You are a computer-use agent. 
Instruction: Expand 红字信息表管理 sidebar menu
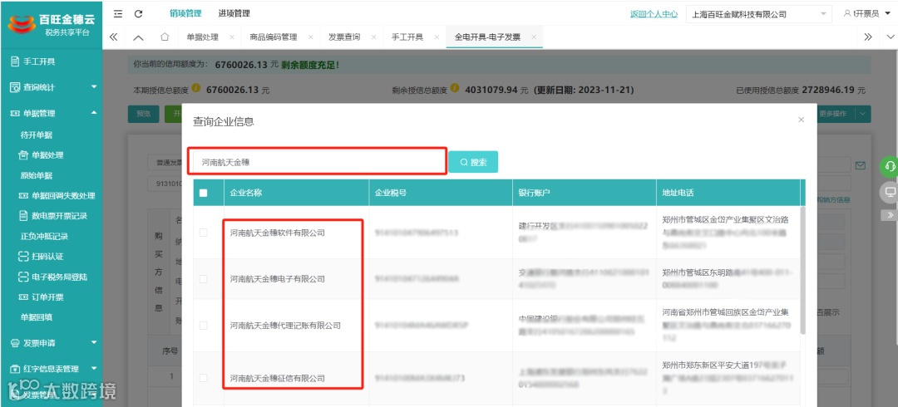pyautogui.click(x=51, y=369)
